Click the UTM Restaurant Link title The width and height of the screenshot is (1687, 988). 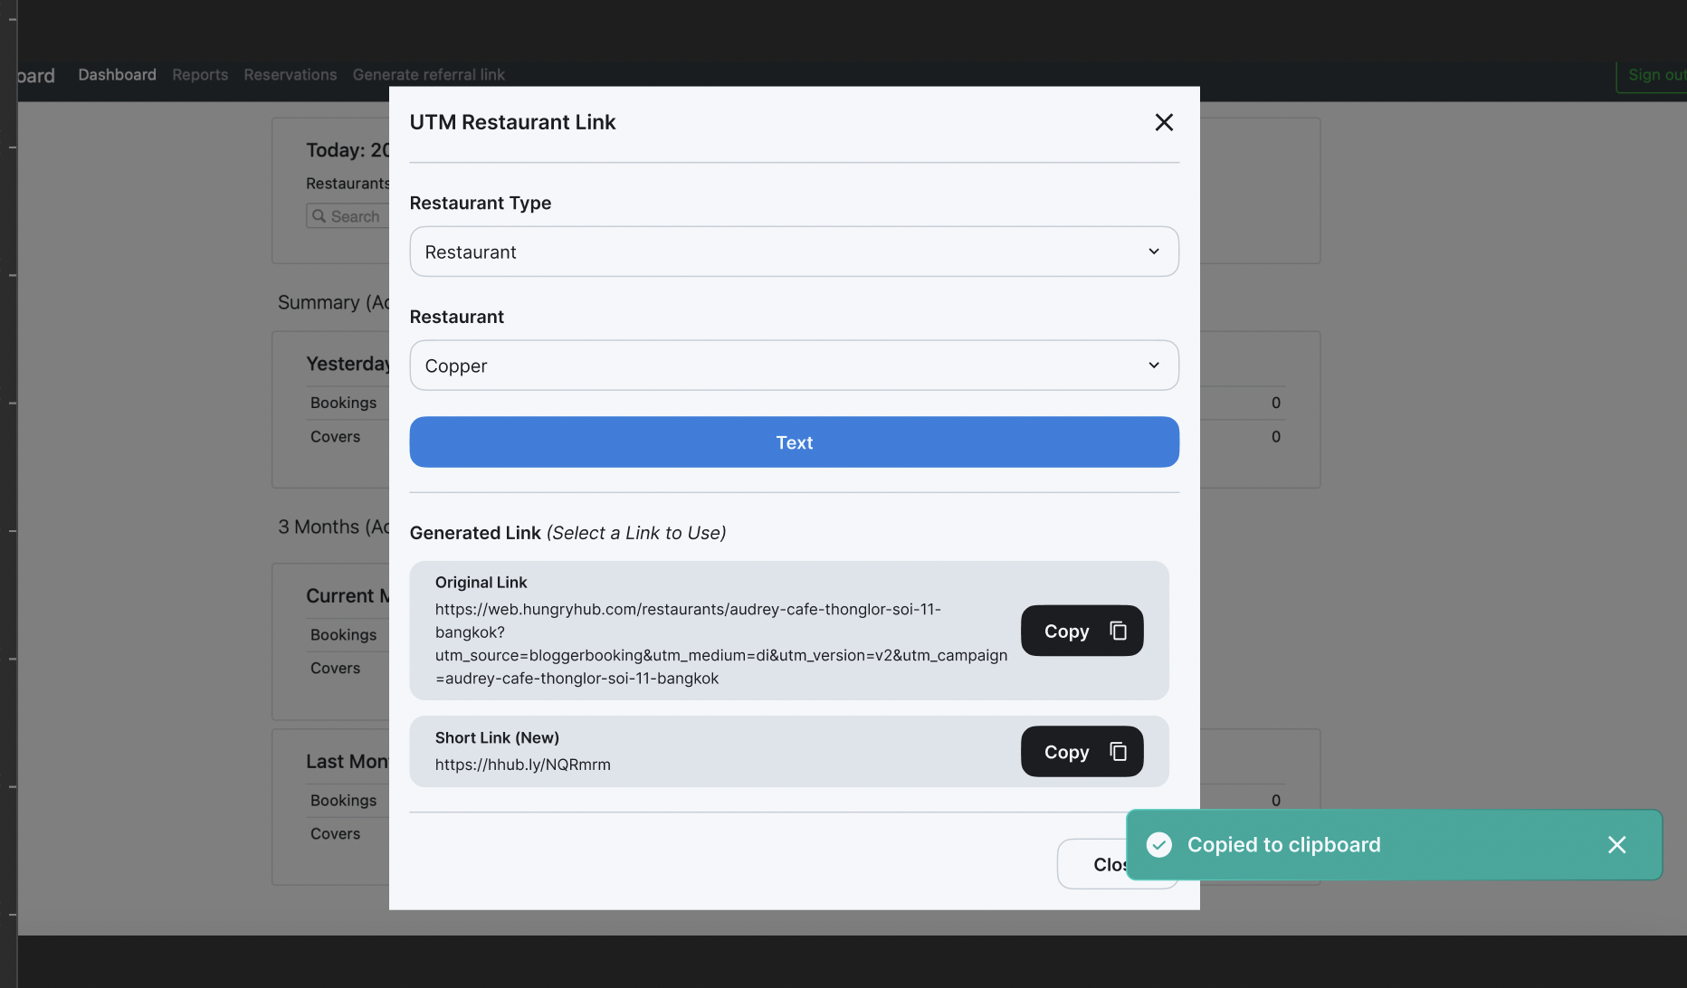pos(512,122)
